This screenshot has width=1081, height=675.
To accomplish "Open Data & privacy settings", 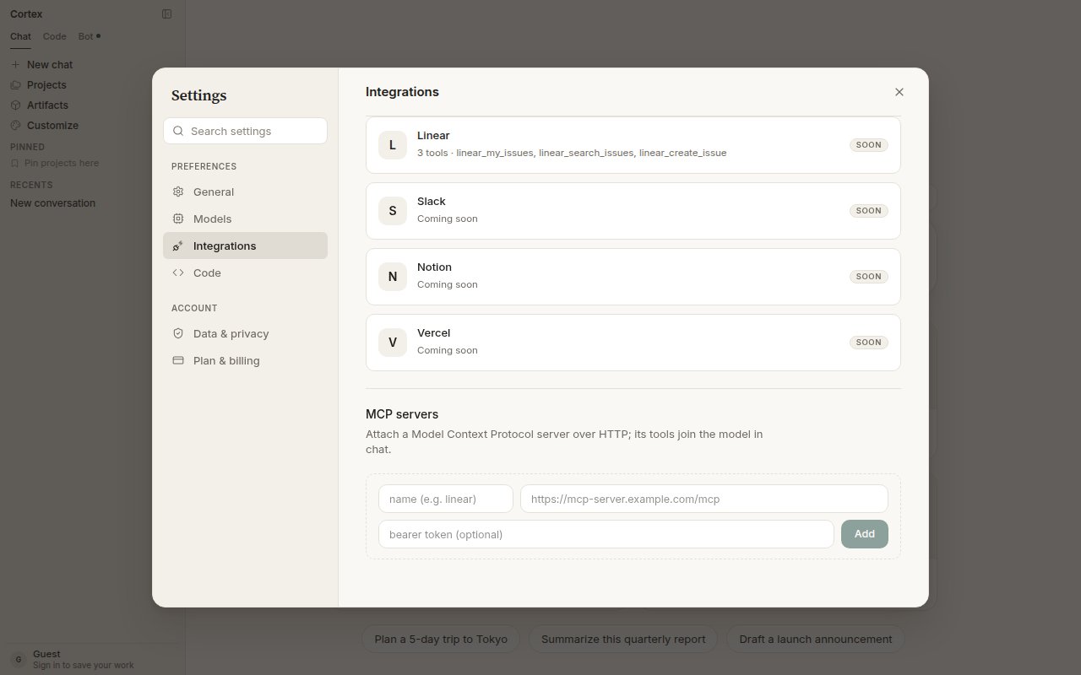I will pyautogui.click(x=245, y=333).
